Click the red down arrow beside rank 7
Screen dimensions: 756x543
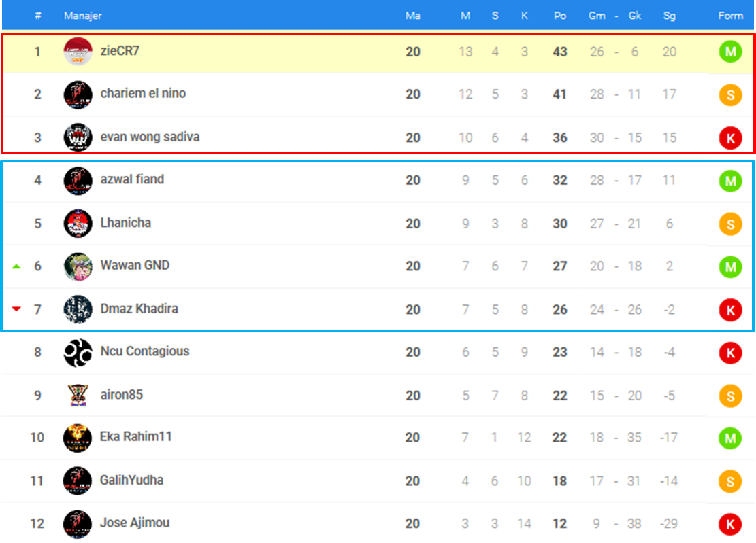[16, 309]
